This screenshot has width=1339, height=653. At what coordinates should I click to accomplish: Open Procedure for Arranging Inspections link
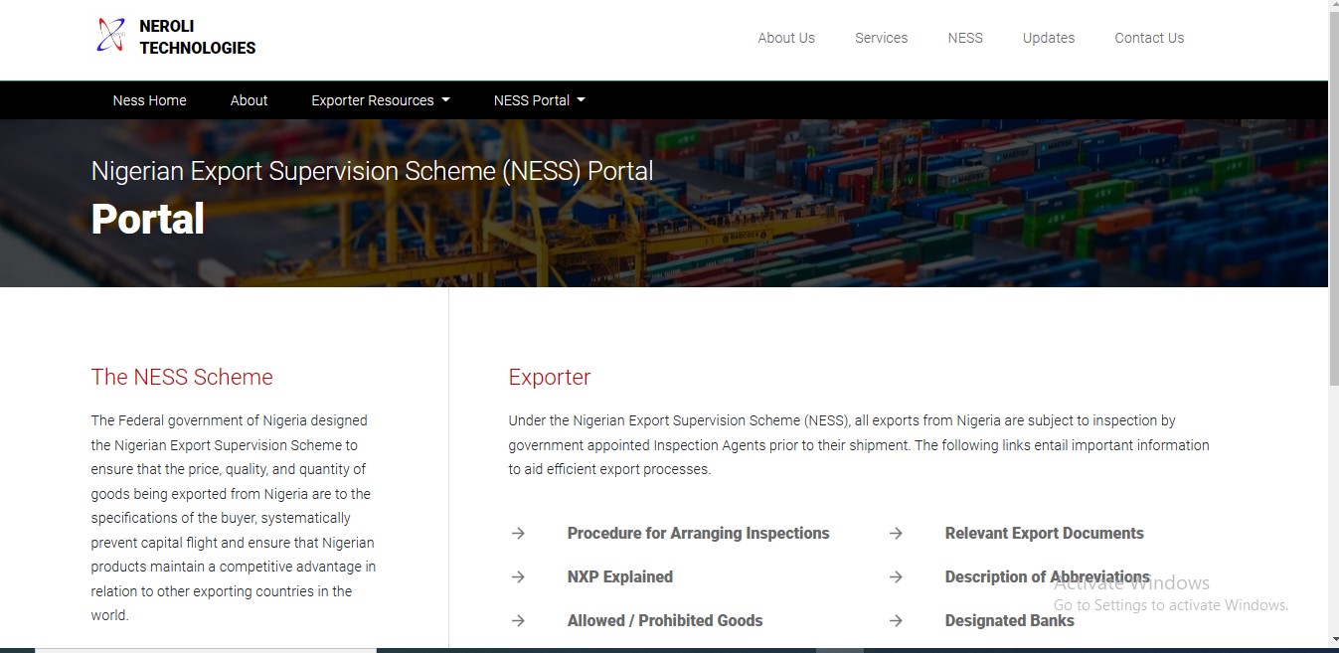pos(698,534)
